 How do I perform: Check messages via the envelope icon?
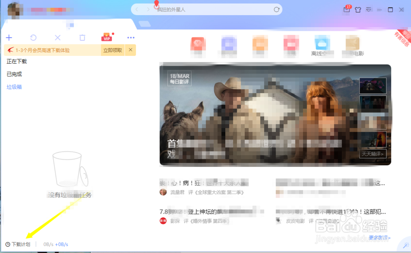click(346, 9)
